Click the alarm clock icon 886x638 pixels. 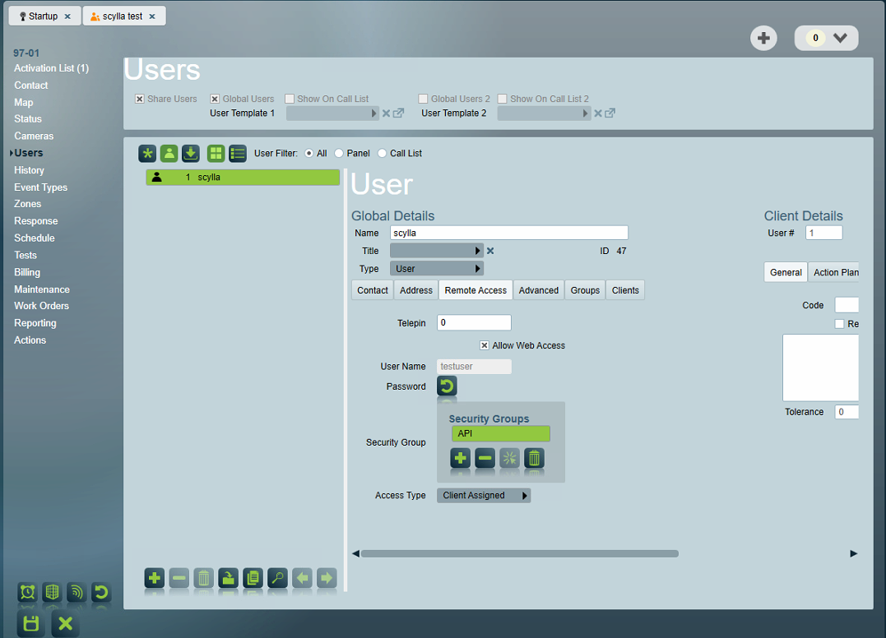coord(27,592)
